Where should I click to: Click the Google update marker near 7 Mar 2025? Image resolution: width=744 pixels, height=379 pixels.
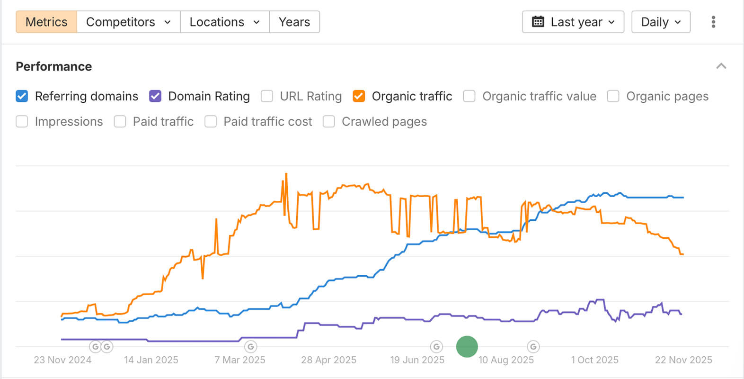(251, 347)
